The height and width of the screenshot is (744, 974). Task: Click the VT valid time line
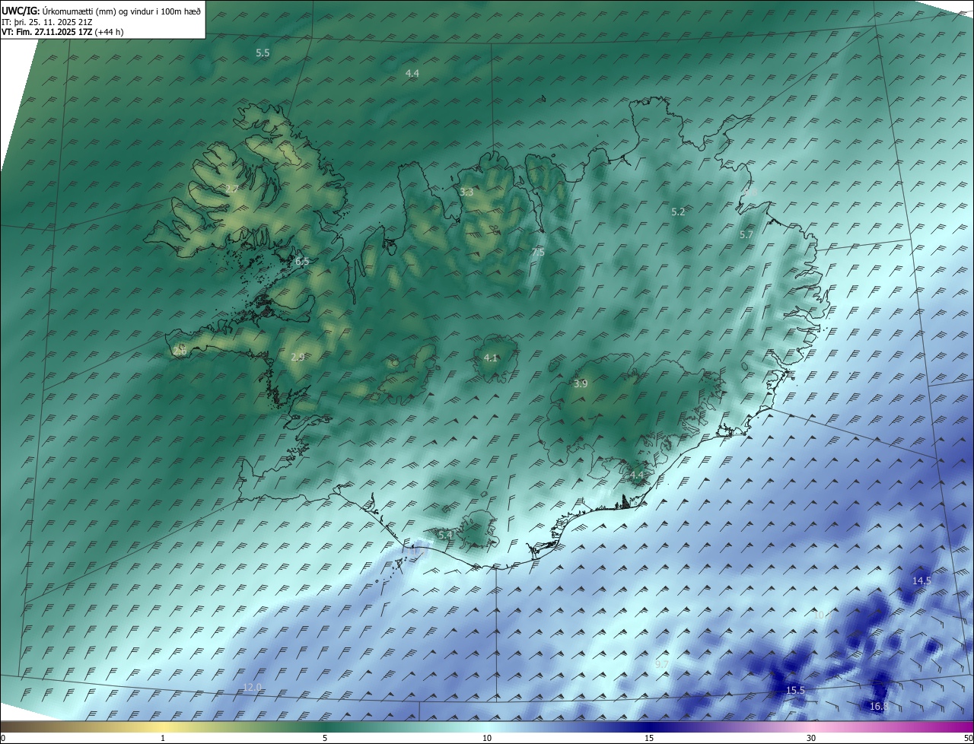(62, 32)
